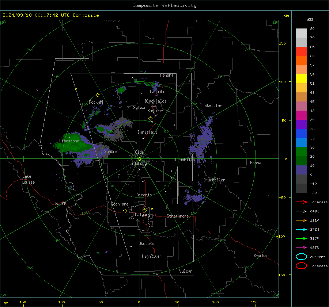
Task: Click the Sylvan label on the map
Action: pyautogui.click(x=140, y=108)
